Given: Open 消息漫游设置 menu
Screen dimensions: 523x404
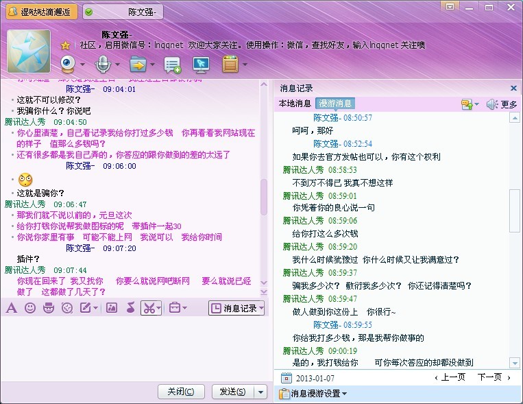Looking at the screenshot, I should pyautogui.click(x=319, y=394).
